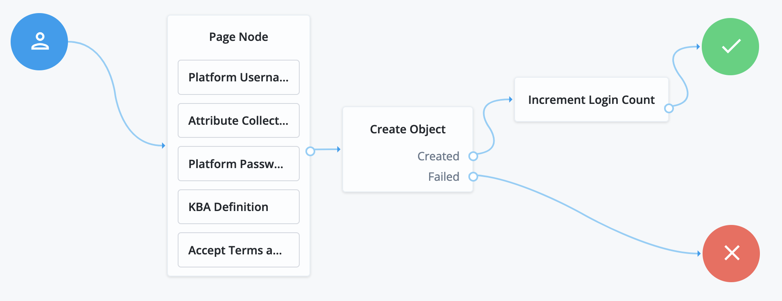Viewport: 782px width, 301px height.
Task: Click the Page Node output connector circle
Action: [310, 151]
